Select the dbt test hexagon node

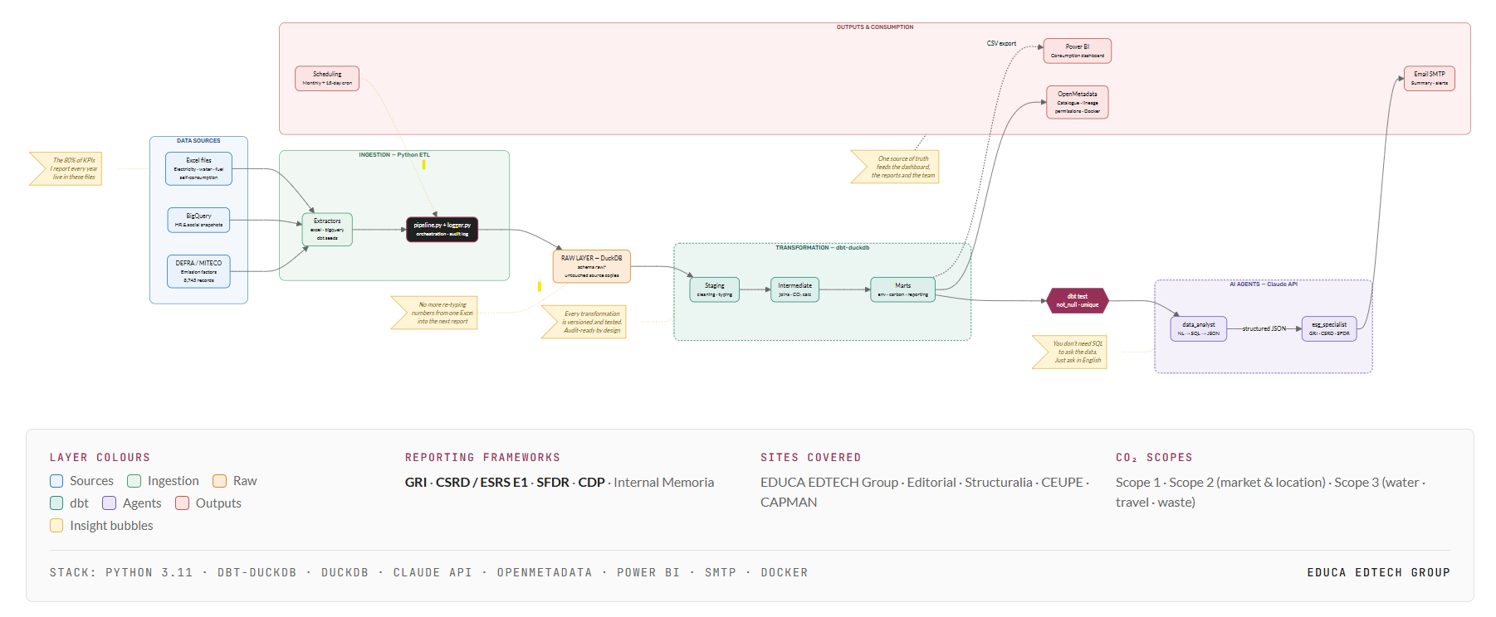point(1077,300)
